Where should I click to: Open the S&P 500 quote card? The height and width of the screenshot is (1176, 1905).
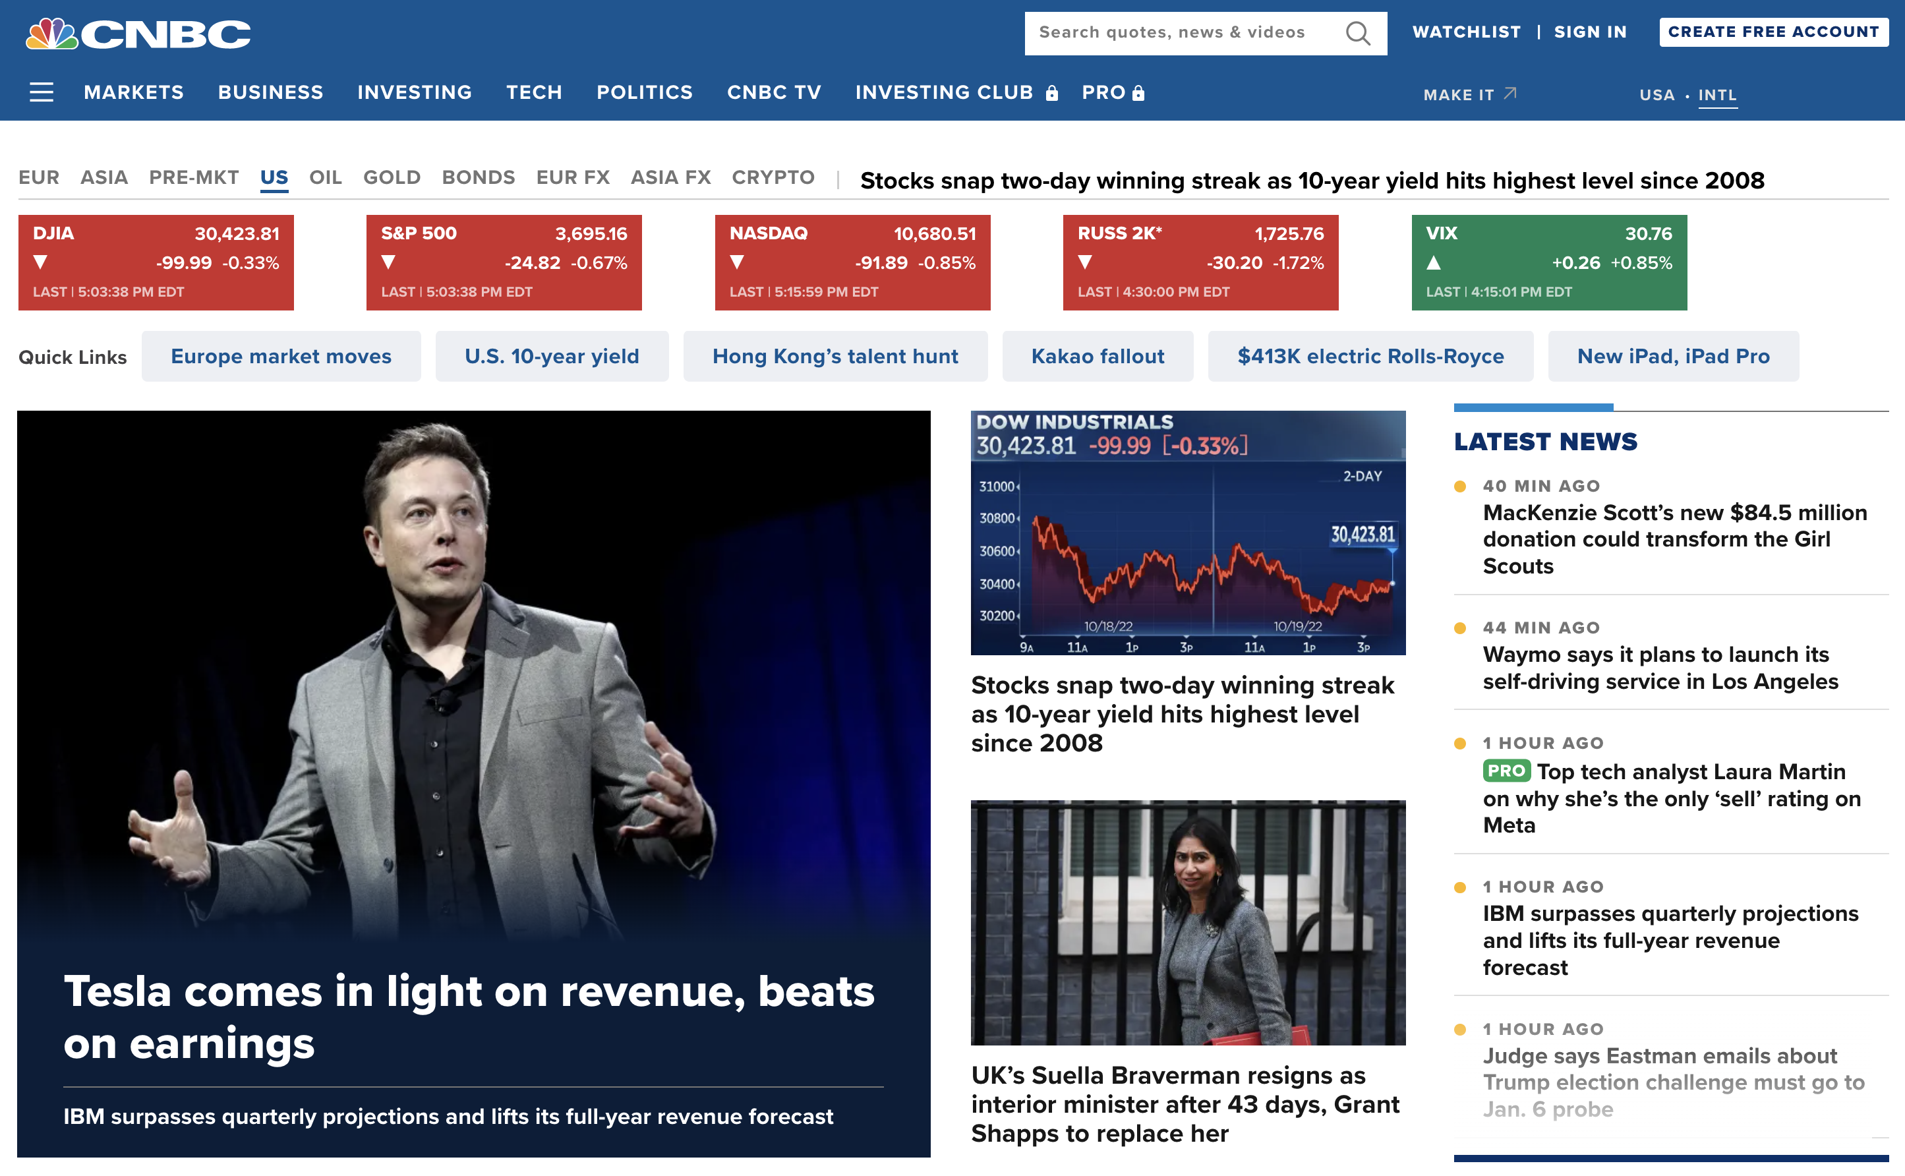[504, 262]
